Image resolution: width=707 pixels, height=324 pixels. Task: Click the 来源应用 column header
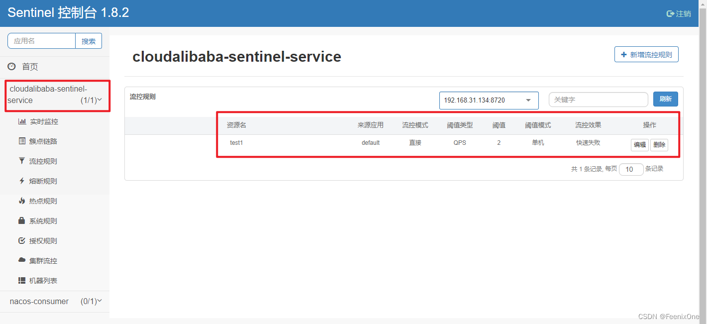[x=371, y=125]
